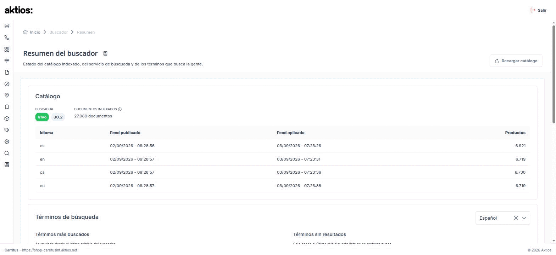556x255 pixels.
Task: Log out with the Salir button
Action: pos(538,10)
